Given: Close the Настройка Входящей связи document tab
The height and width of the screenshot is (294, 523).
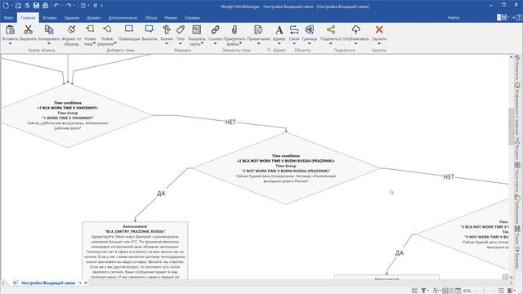Looking at the screenshot, I should coord(86,283).
